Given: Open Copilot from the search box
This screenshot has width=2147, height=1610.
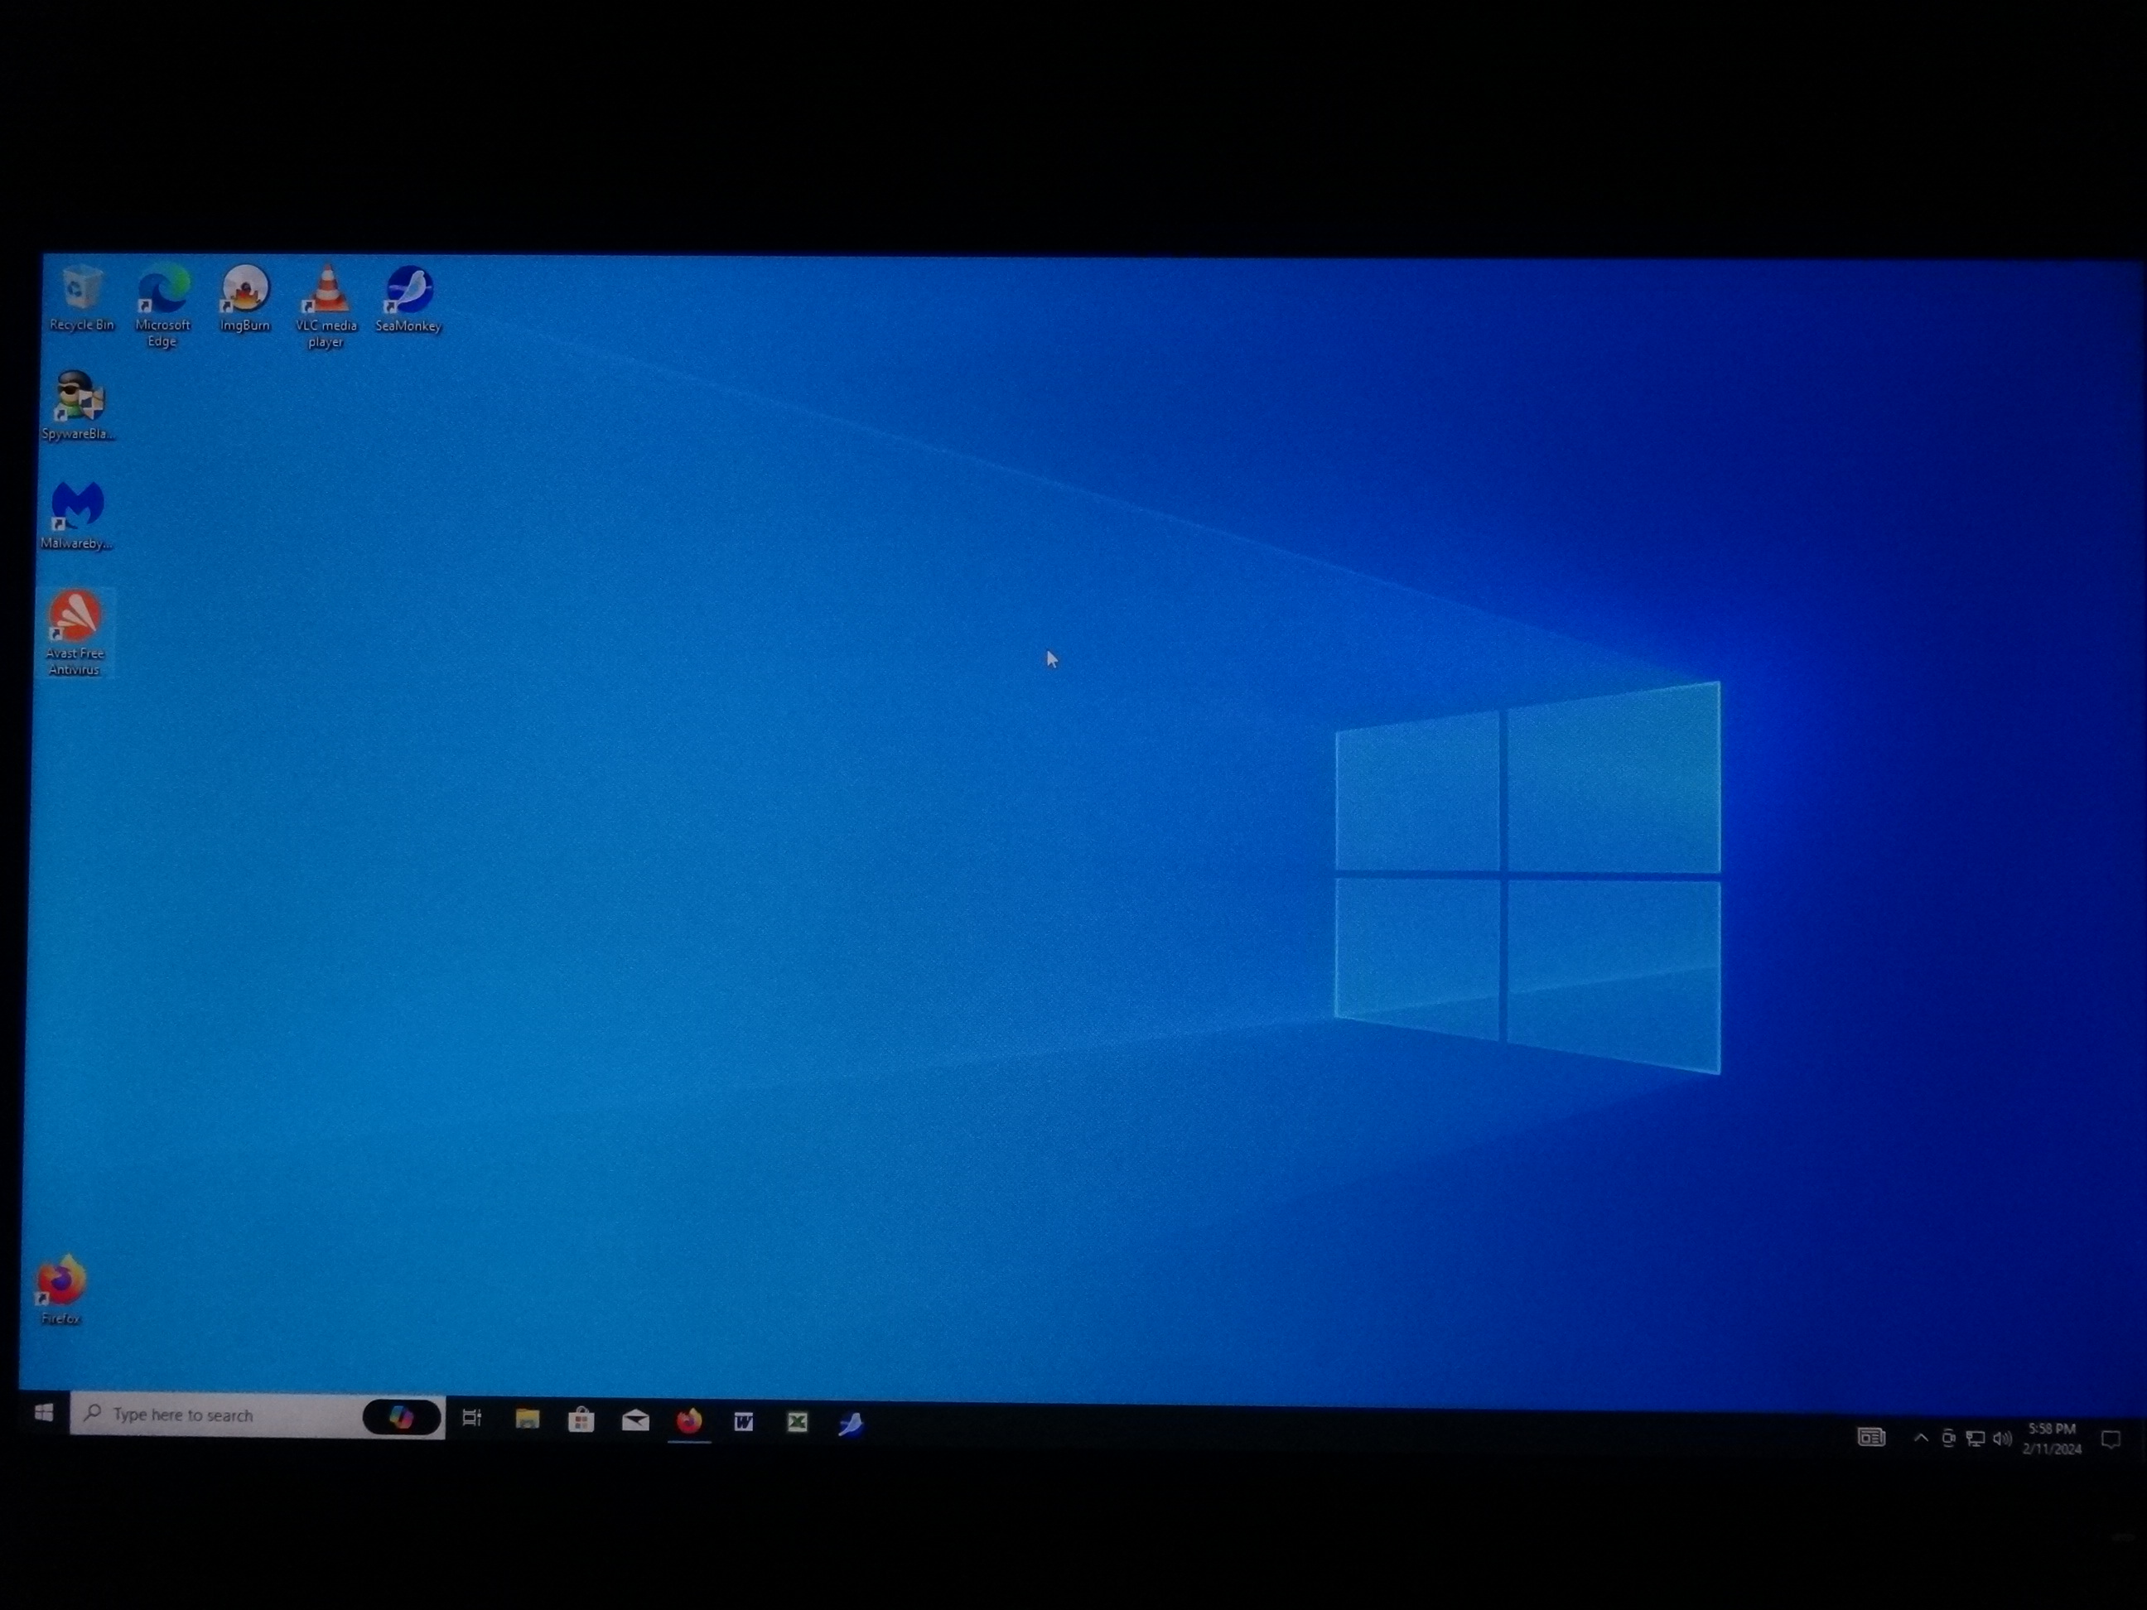Looking at the screenshot, I should [401, 1417].
